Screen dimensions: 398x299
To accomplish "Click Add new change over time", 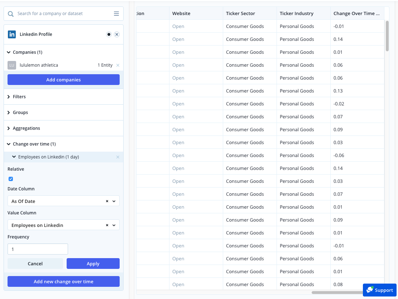I will 63,281.
